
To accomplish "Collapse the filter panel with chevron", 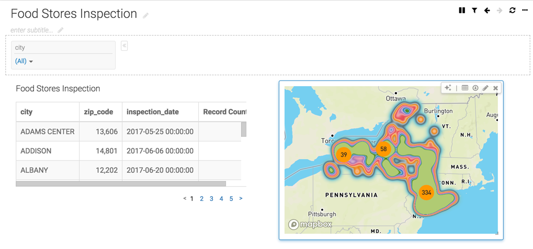I will pyautogui.click(x=124, y=46).
